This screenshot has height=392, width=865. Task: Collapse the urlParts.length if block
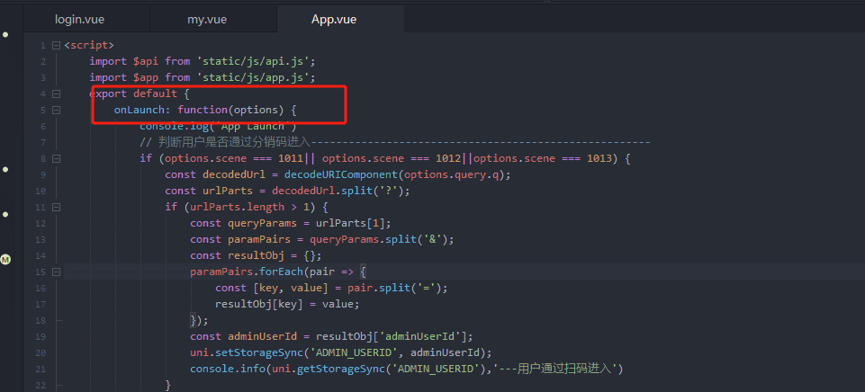pyautogui.click(x=56, y=207)
